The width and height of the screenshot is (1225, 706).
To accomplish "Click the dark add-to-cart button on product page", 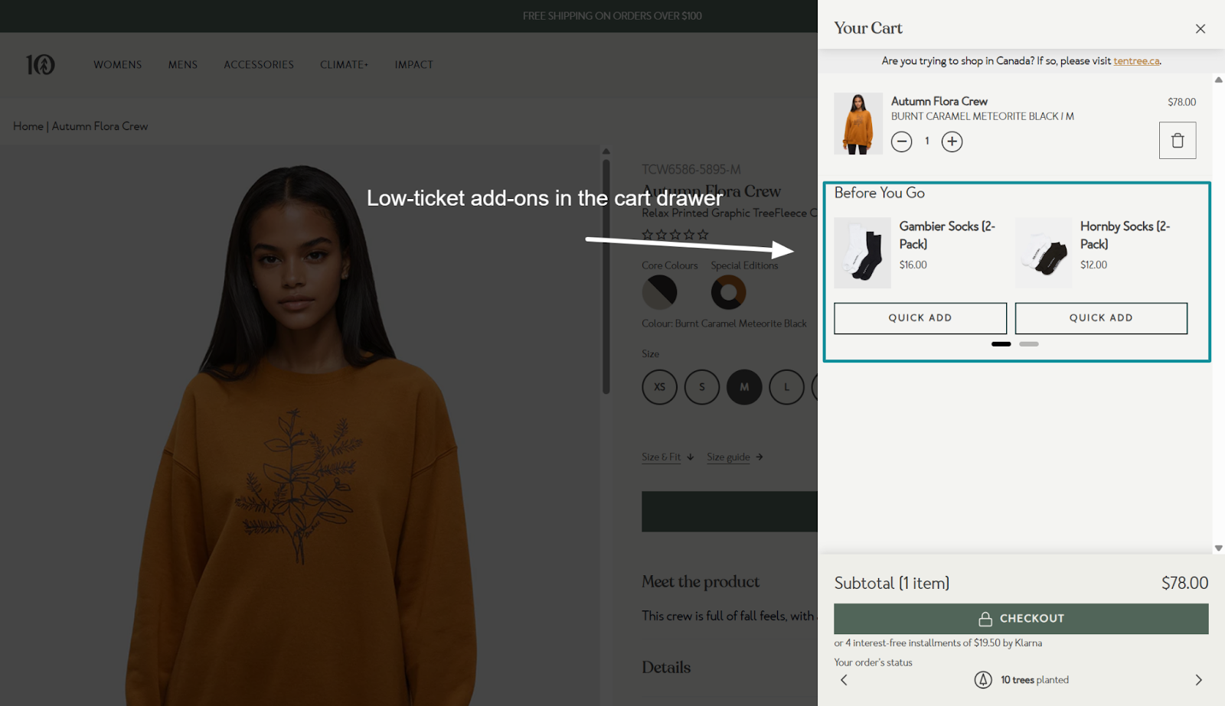I will [x=730, y=512].
